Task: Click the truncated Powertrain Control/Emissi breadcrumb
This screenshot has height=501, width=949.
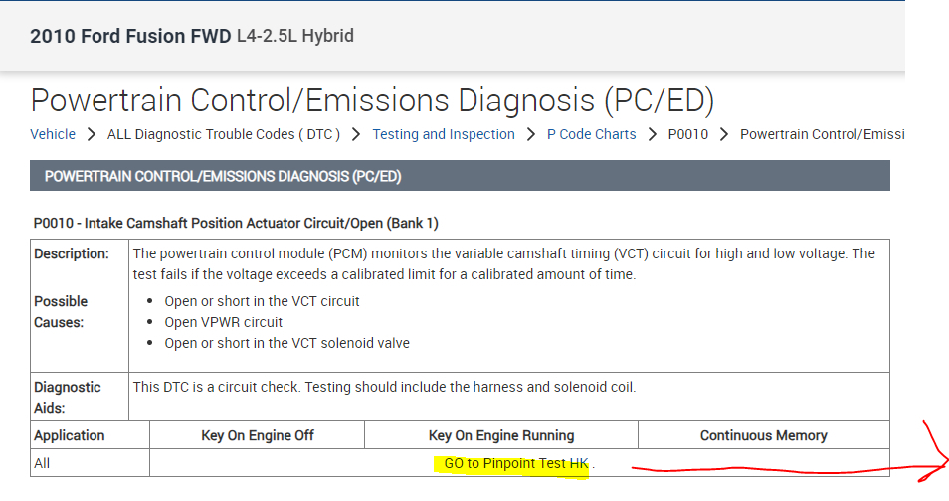Action: 822,134
